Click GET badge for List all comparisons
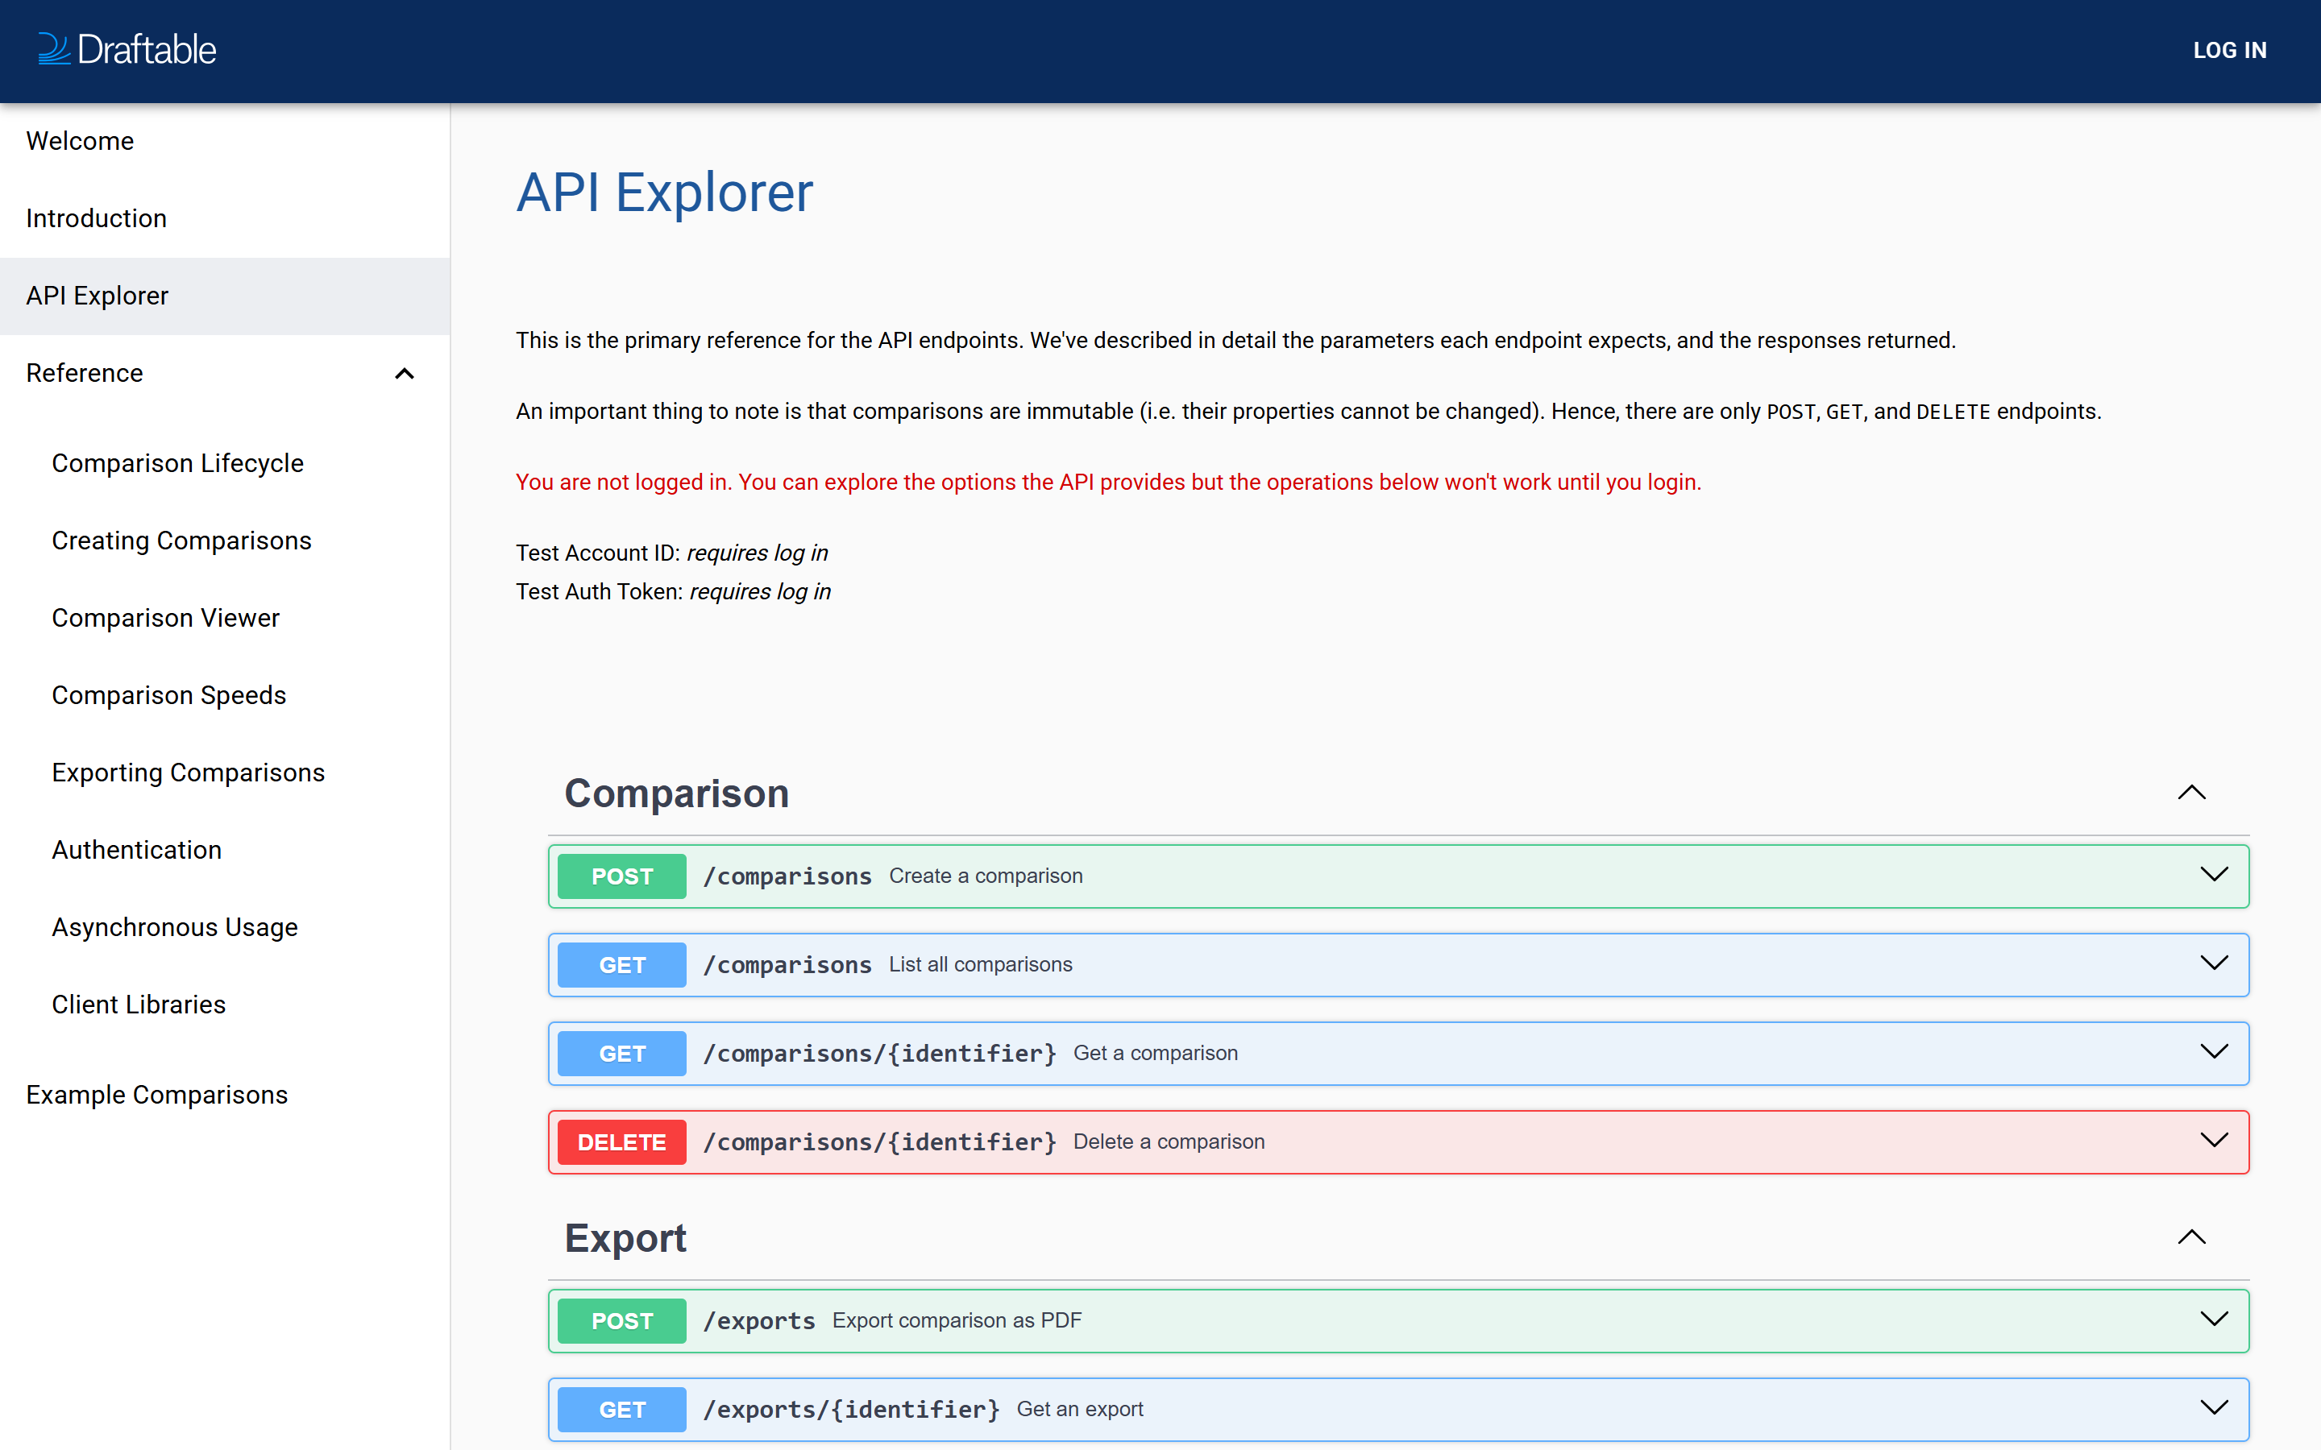Image resolution: width=2321 pixels, height=1450 pixels. 621,965
